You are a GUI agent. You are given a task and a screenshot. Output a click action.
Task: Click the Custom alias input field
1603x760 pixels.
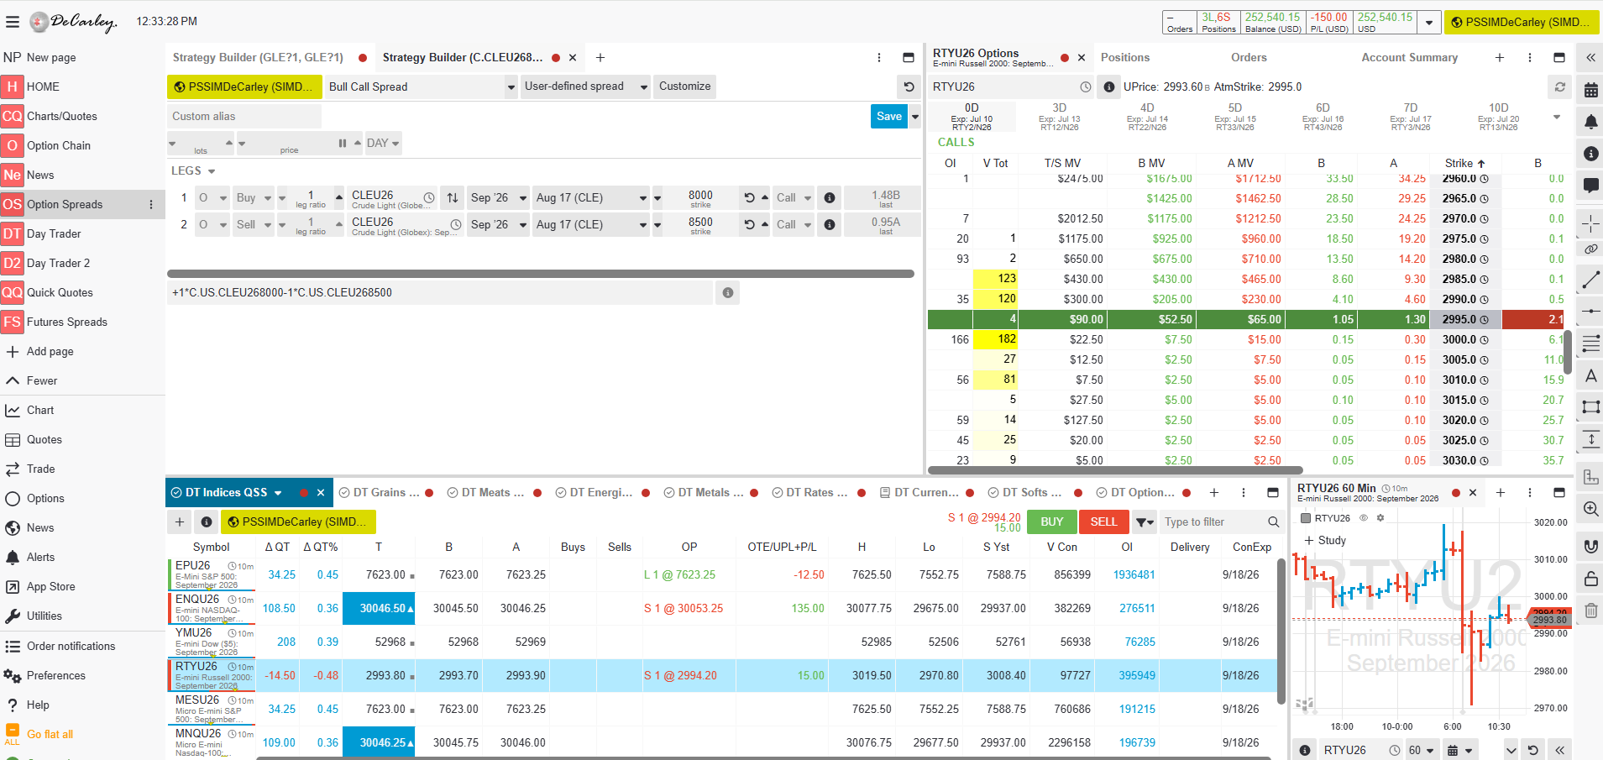click(x=244, y=117)
